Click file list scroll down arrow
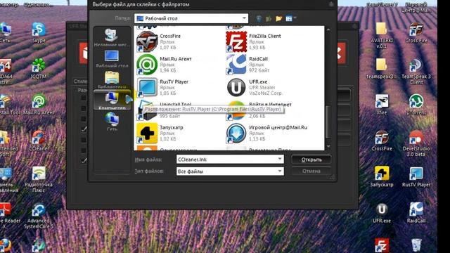450x253 pixels. click(328, 147)
